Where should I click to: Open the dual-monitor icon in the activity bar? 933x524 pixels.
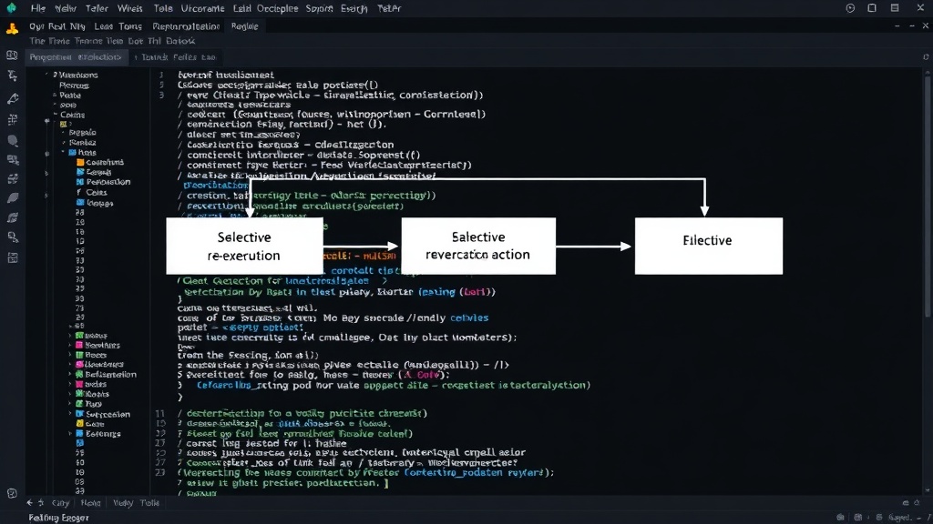click(x=13, y=160)
